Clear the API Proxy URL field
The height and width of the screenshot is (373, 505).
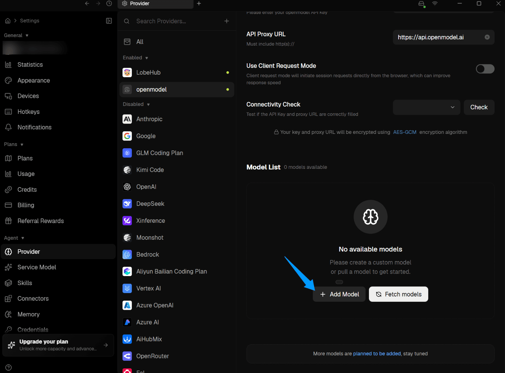click(x=487, y=37)
